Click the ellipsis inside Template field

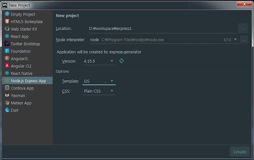(105, 82)
